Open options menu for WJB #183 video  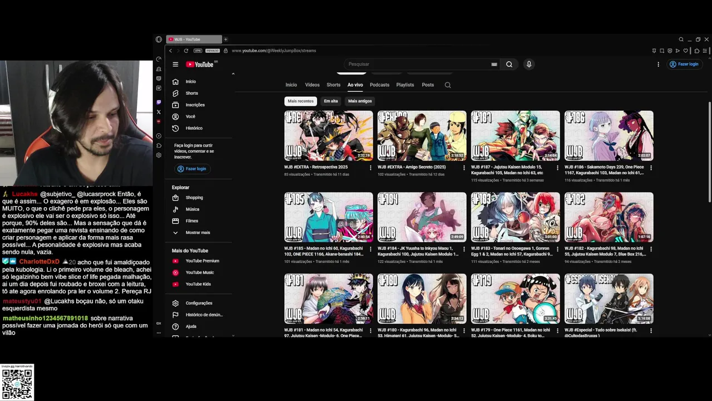[558, 249]
